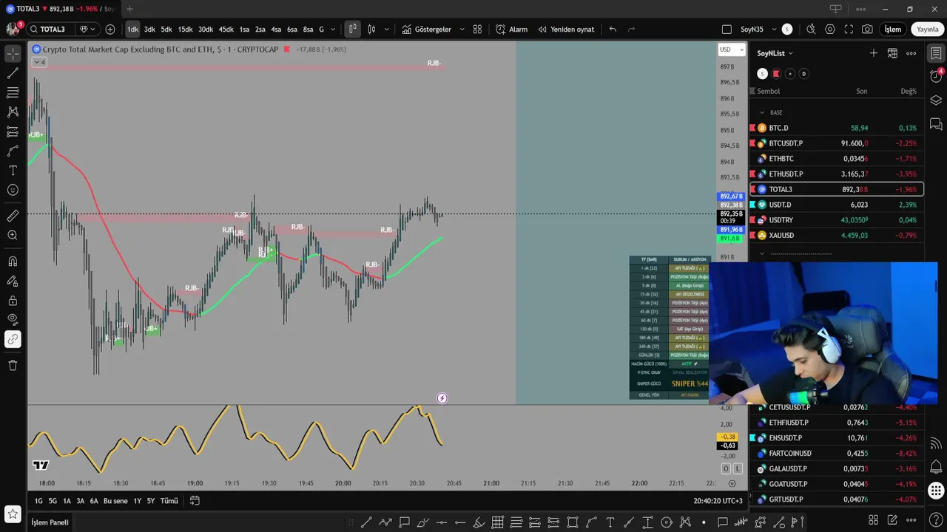Open the candlestick chart type selector
The width and height of the screenshot is (947, 532).
(352, 30)
